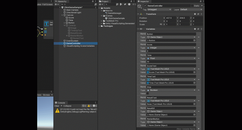This screenshot has width=242, height=130.
Task: Toggle the Static checkbox
Action: point(192,6)
